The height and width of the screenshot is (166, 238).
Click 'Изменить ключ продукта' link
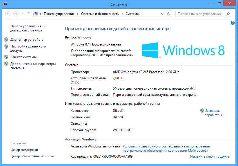(210, 156)
